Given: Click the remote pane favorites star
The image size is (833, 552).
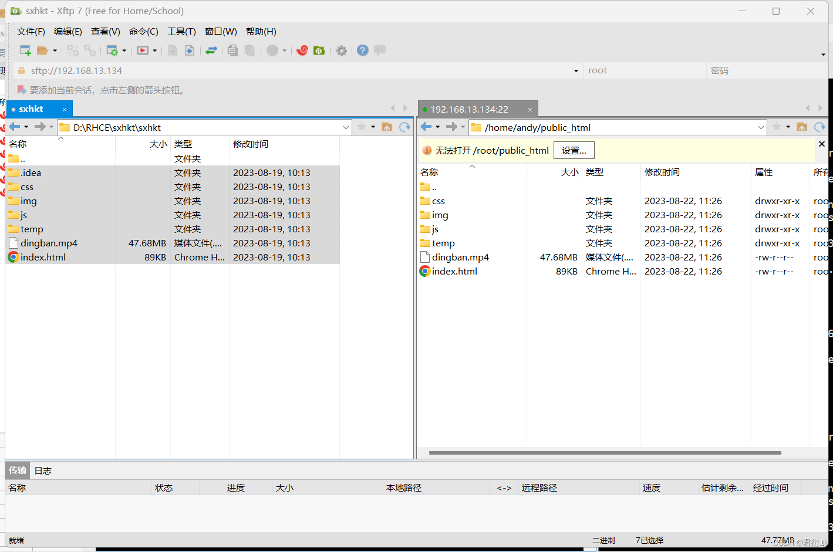Looking at the screenshot, I should pos(777,127).
